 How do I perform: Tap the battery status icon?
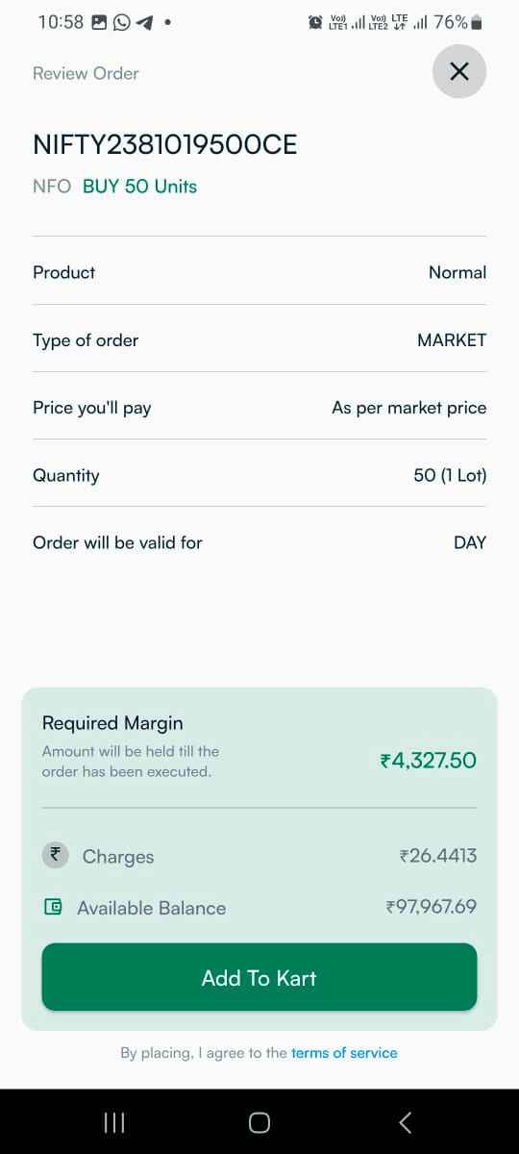click(x=478, y=22)
